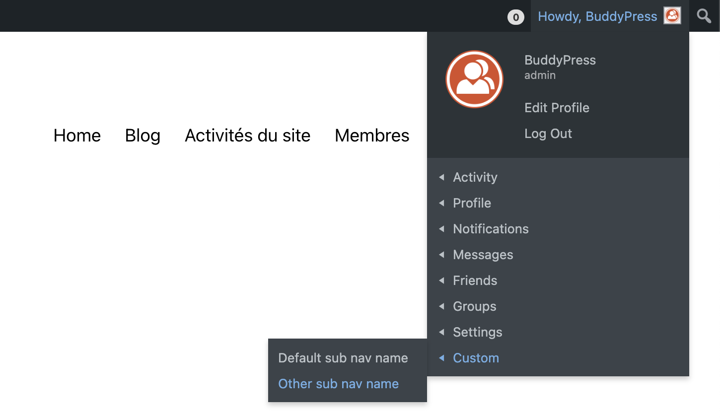Click the BuddyPress display name link

(x=560, y=60)
